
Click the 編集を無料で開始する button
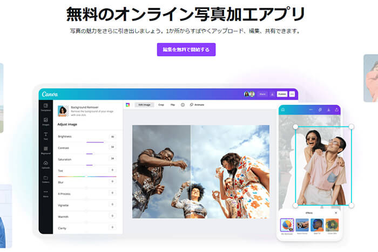(x=186, y=49)
